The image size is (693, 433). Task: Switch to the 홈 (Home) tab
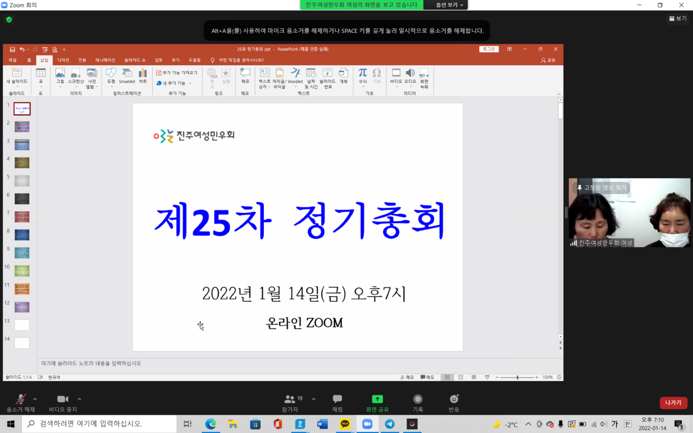[29, 60]
